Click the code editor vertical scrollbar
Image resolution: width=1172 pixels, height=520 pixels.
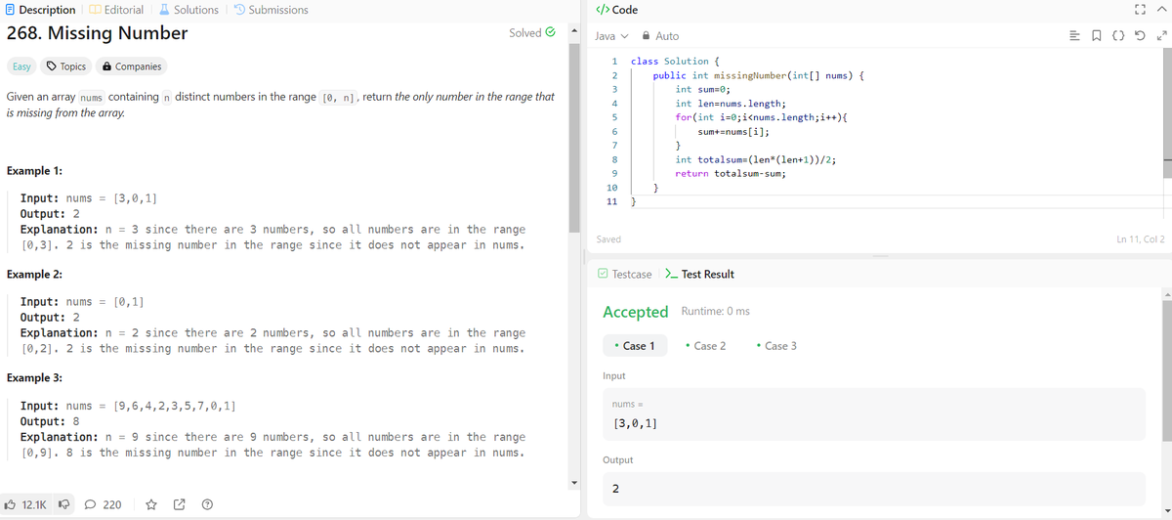pos(1167,115)
